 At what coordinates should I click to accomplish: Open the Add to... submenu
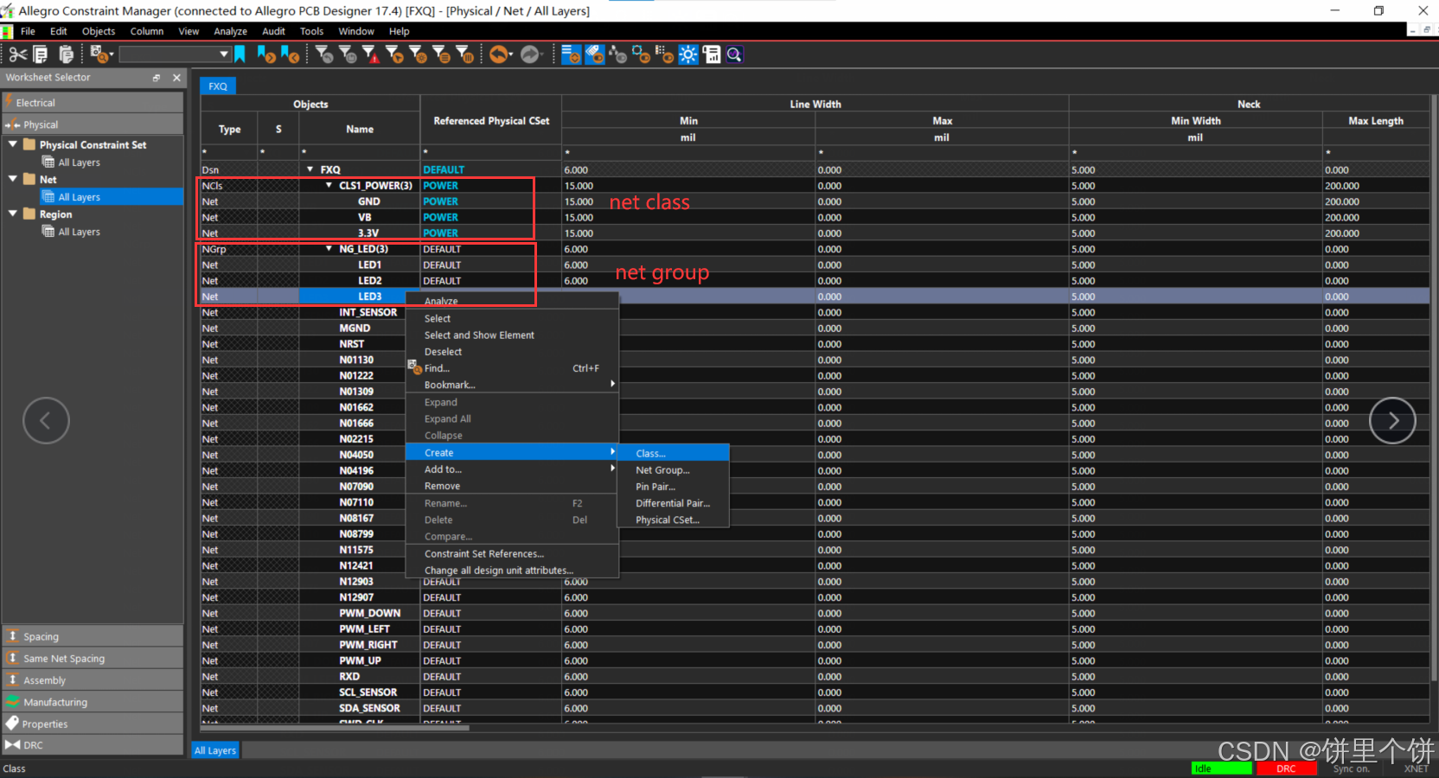512,469
